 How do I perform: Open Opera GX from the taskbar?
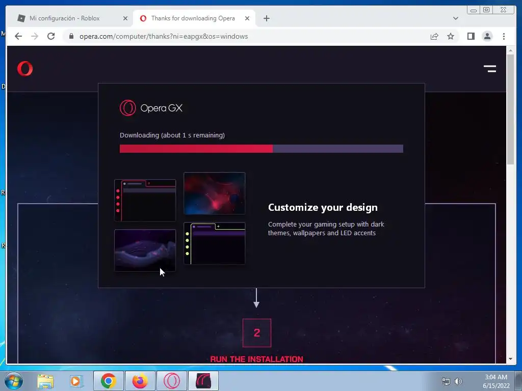[x=171, y=381]
